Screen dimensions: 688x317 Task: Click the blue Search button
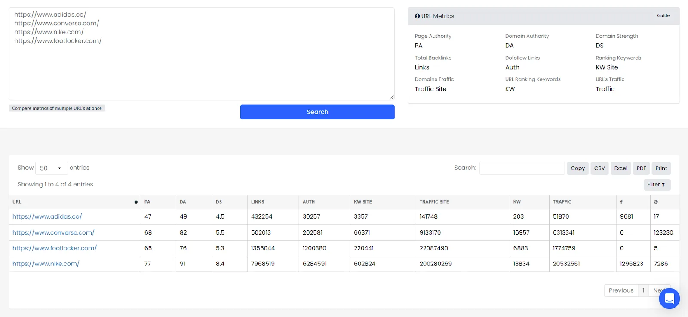[x=317, y=112]
